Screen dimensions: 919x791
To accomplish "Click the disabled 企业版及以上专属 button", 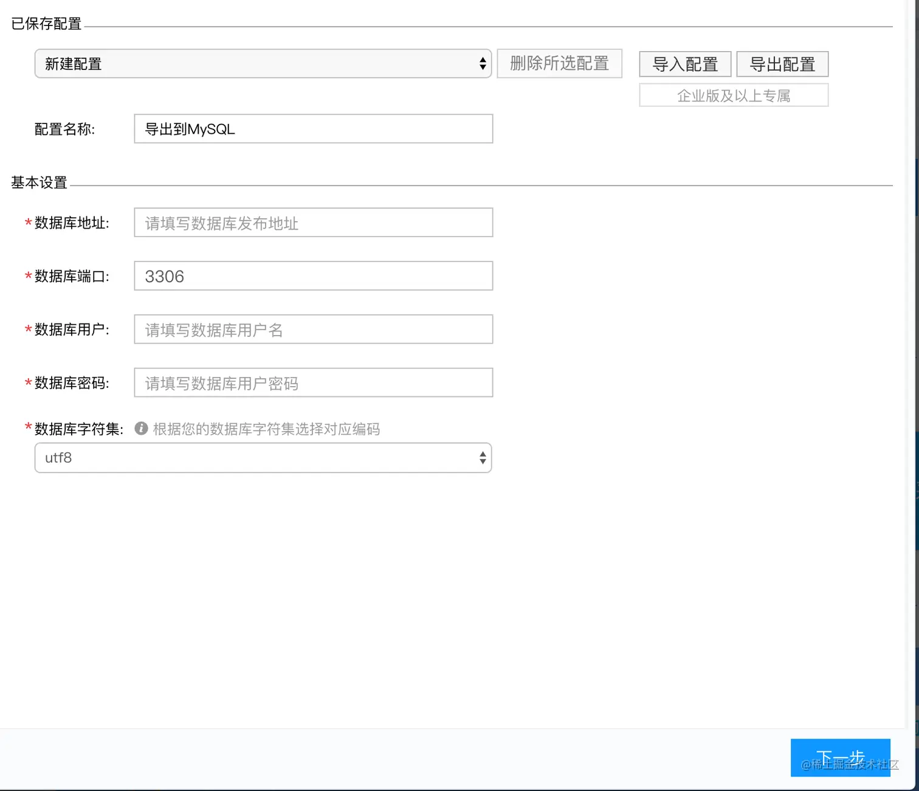I will [733, 95].
